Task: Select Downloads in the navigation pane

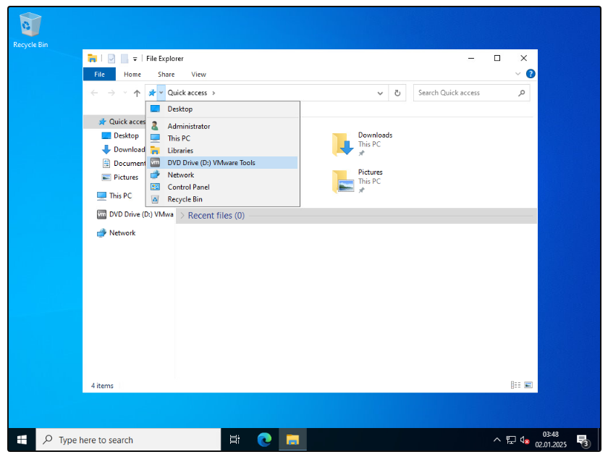Action: pos(123,149)
